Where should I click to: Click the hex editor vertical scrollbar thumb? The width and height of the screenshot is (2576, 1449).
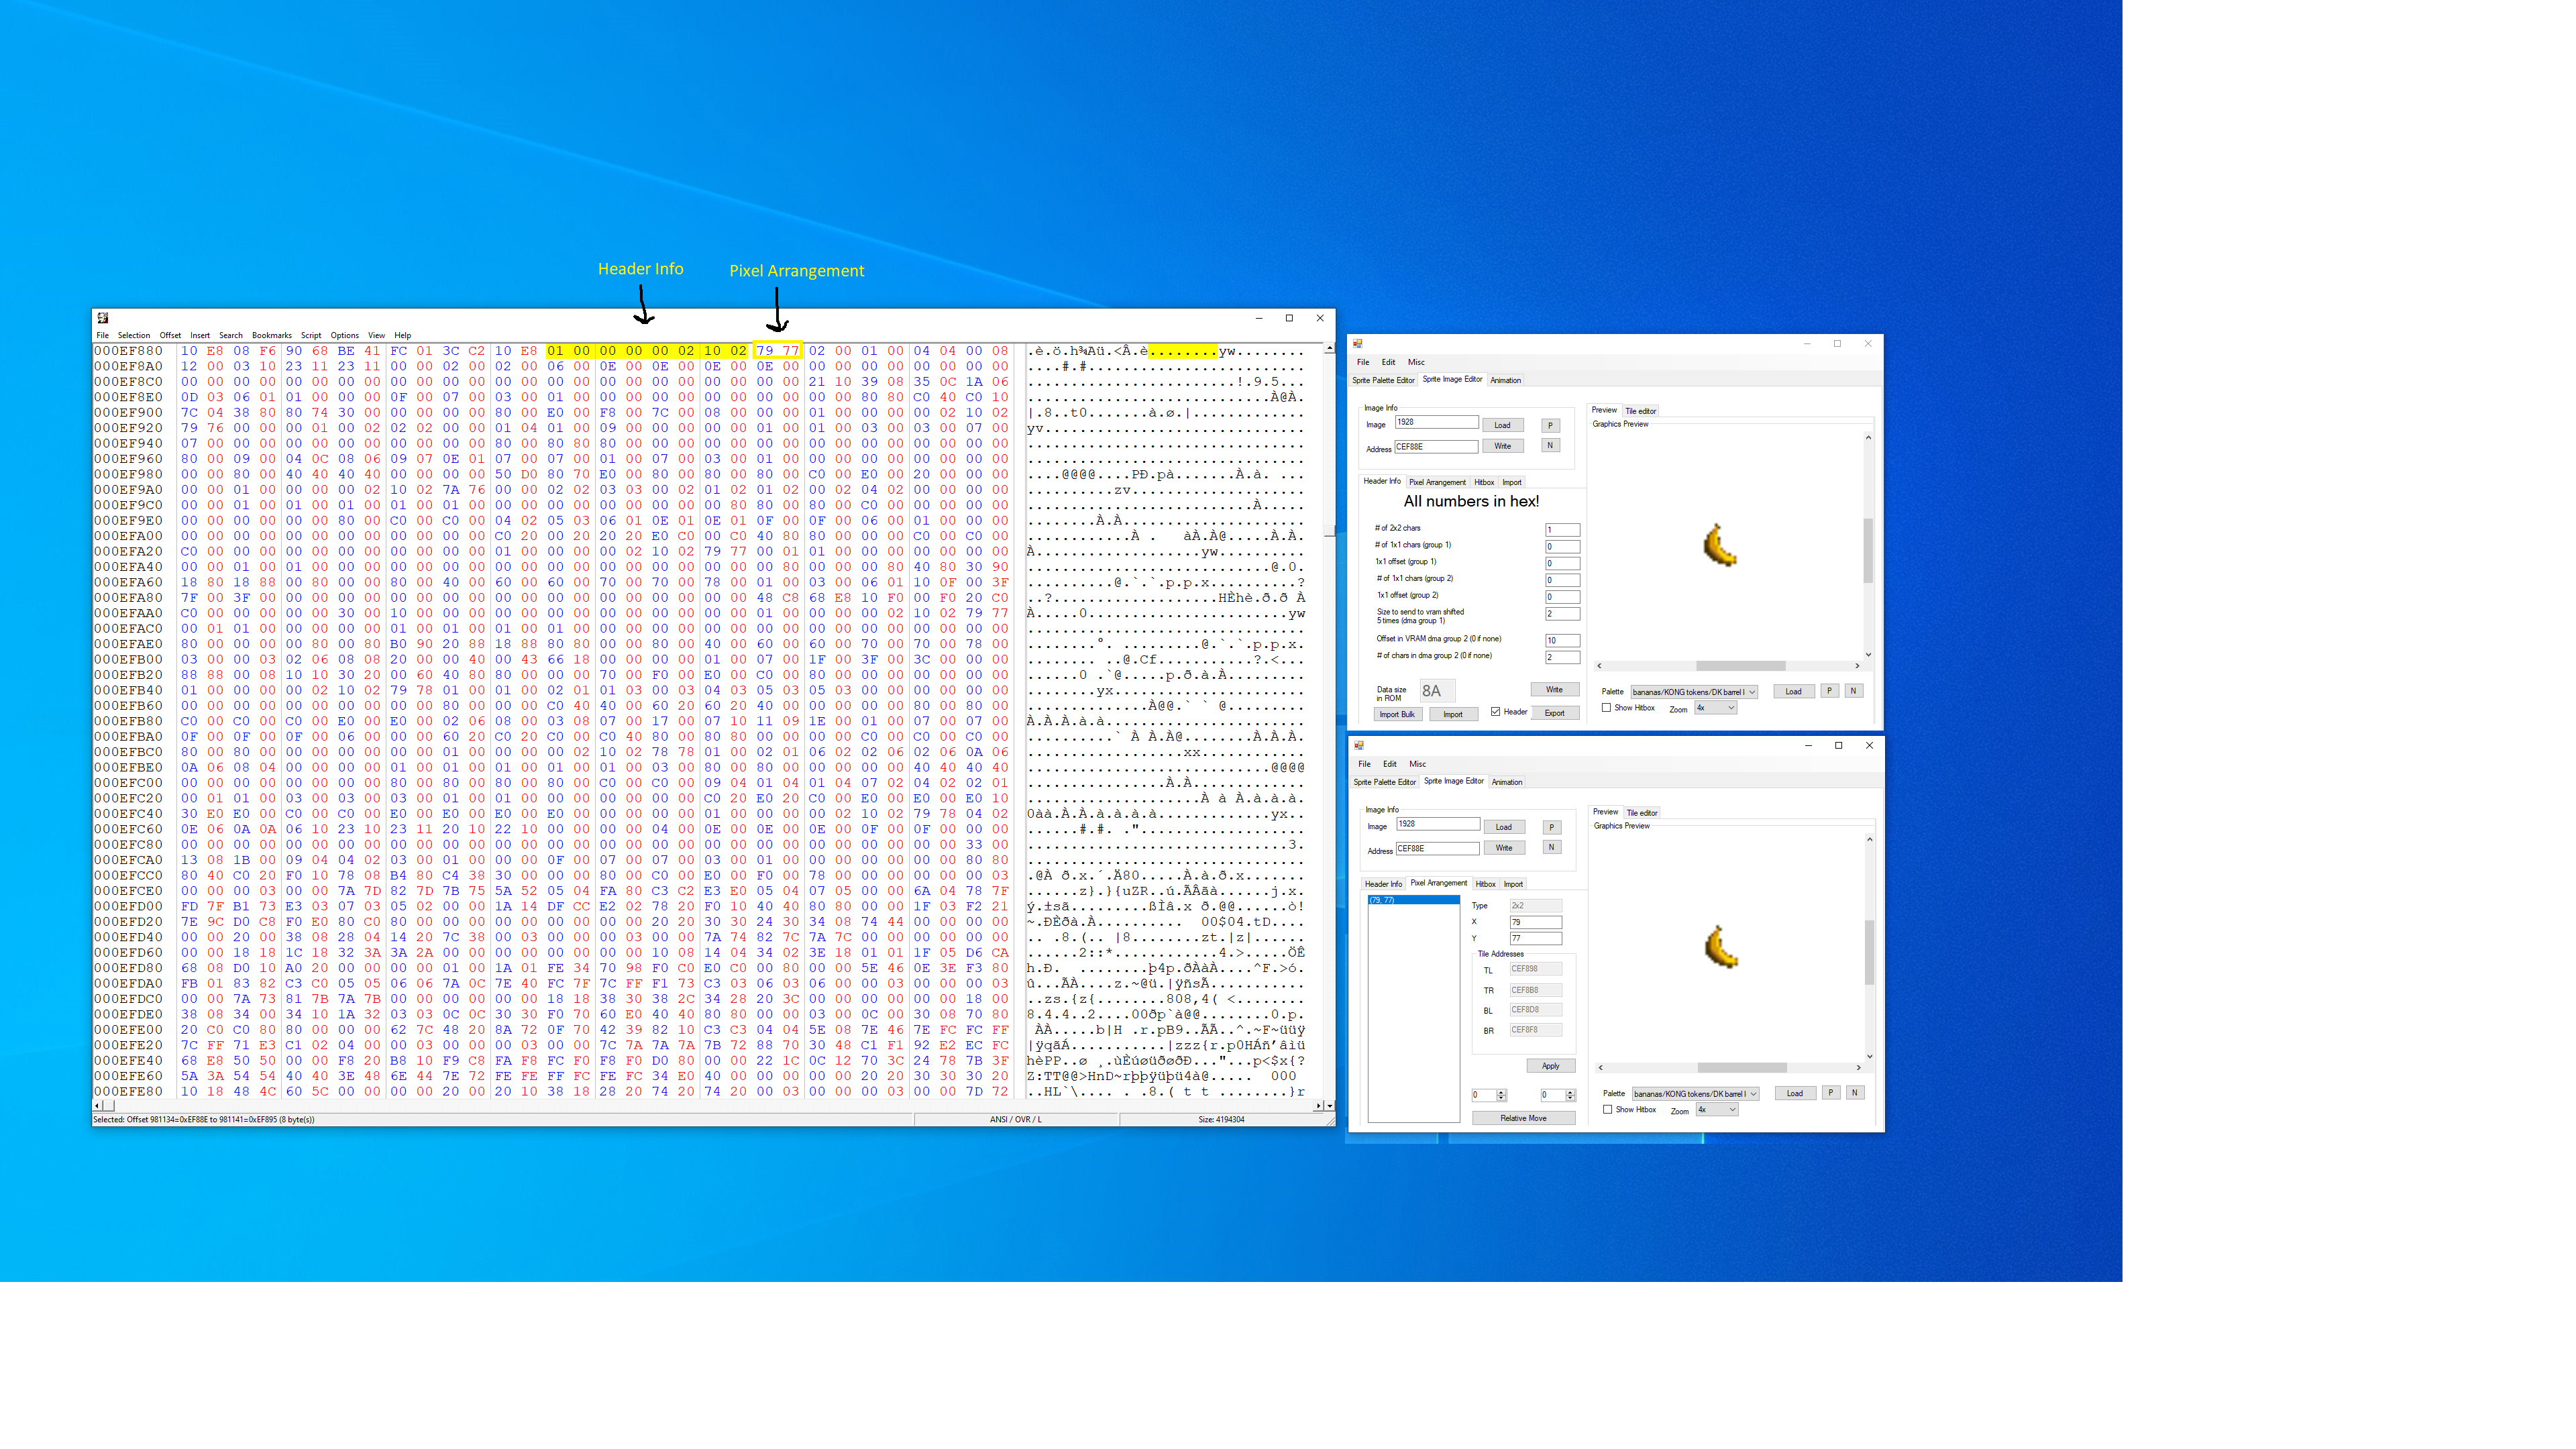coord(1329,530)
